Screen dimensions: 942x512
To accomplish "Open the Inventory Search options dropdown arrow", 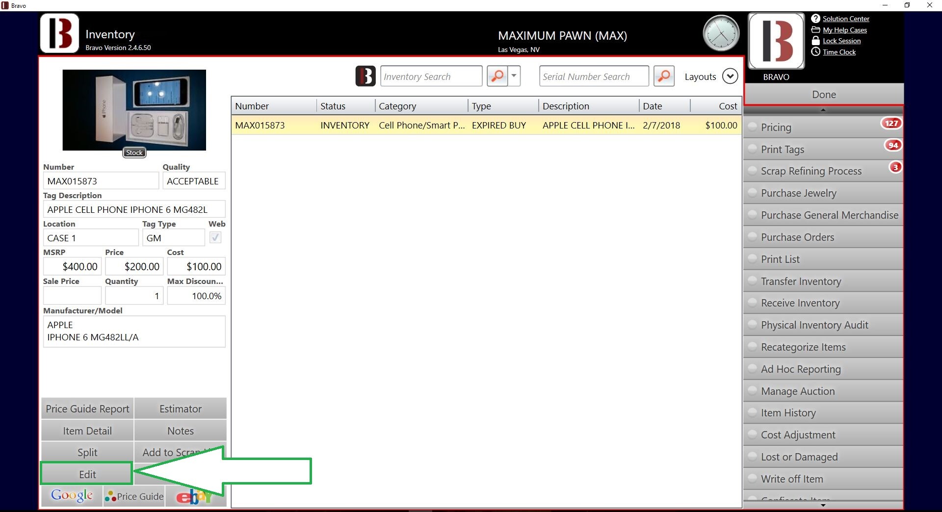I will (514, 76).
